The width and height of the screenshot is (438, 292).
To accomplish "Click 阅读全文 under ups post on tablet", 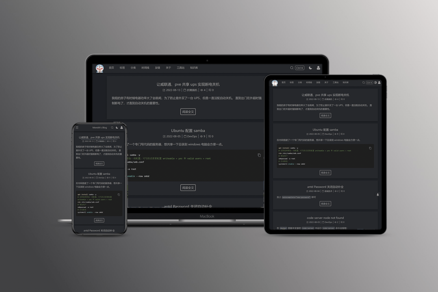I will point(325,115).
